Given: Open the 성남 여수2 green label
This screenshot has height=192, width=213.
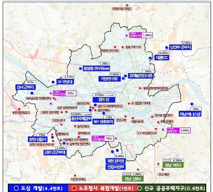Looking at the screenshot, I should 173,165.
